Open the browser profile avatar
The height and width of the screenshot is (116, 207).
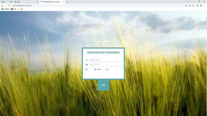tap(201, 6)
